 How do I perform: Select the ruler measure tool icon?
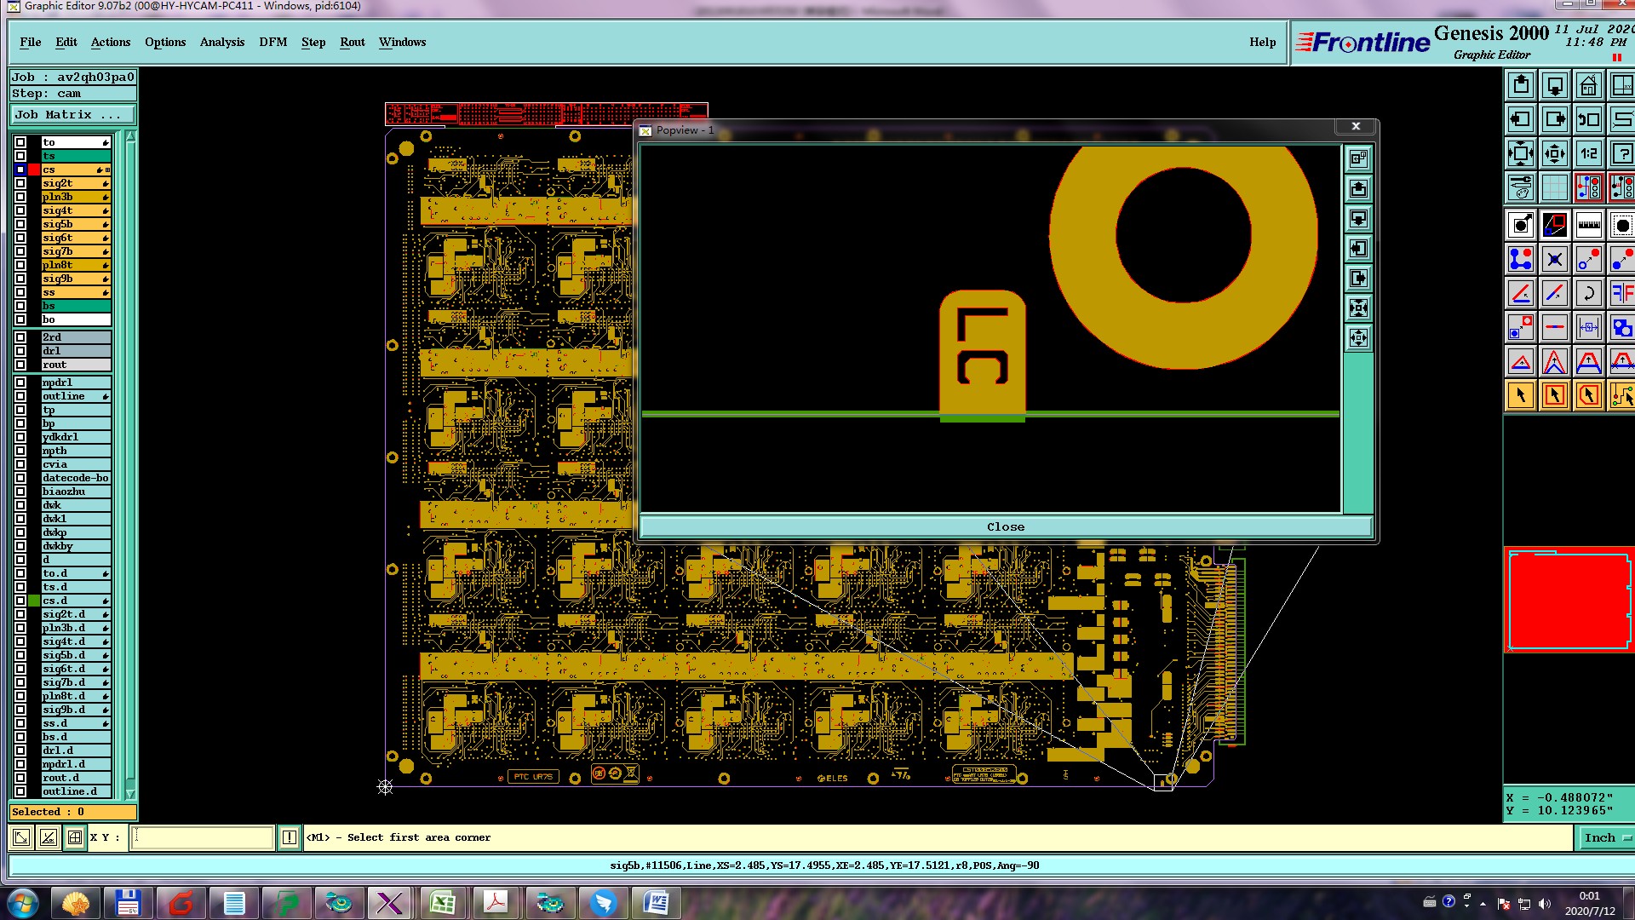point(1588,225)
